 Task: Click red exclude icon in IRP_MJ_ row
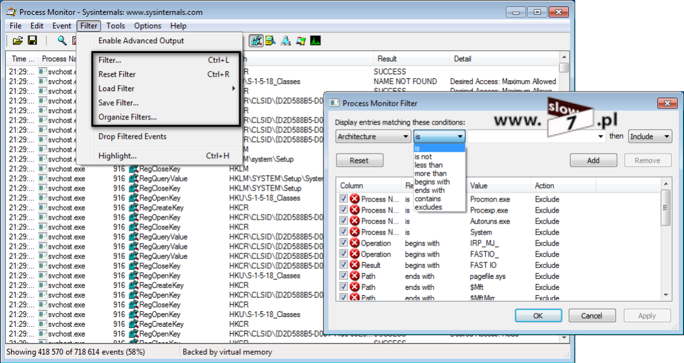tap(355, 243)
